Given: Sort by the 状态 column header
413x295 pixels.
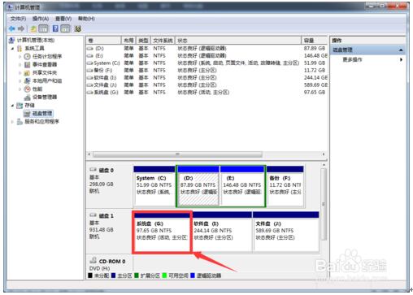Looking at the screenshot, I should 238,41.
